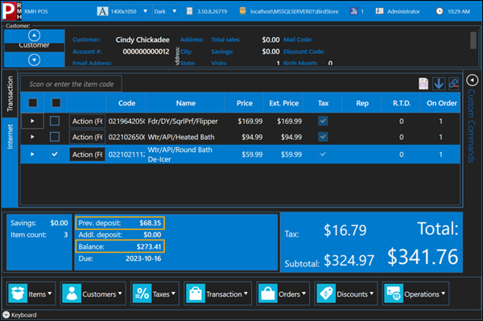Sort by the On Order column header
The image size is (483, 321).
(441, 103)
